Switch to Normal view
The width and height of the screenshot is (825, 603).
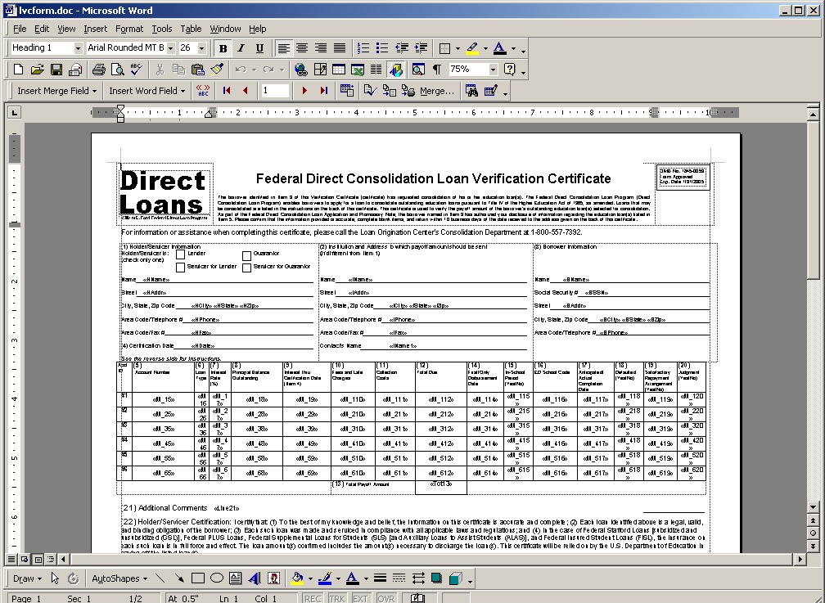11,559
